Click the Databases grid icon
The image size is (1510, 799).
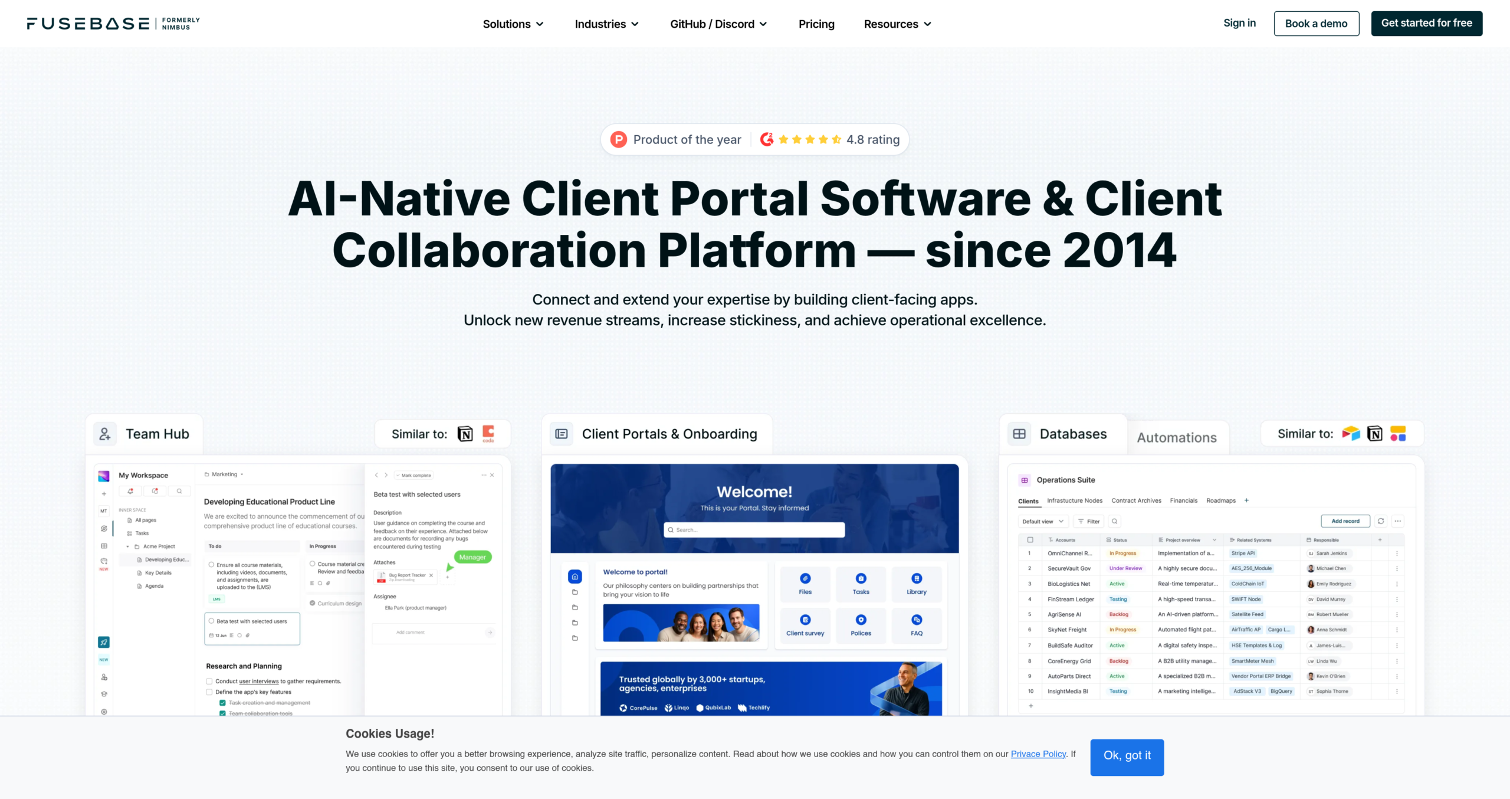point(1019,434)
